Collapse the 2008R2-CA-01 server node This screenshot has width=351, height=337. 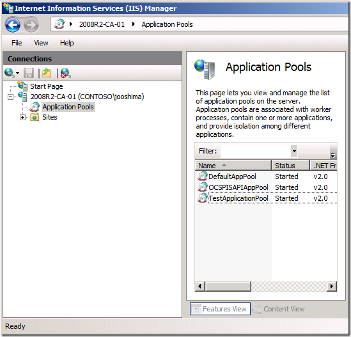point(10,97)
